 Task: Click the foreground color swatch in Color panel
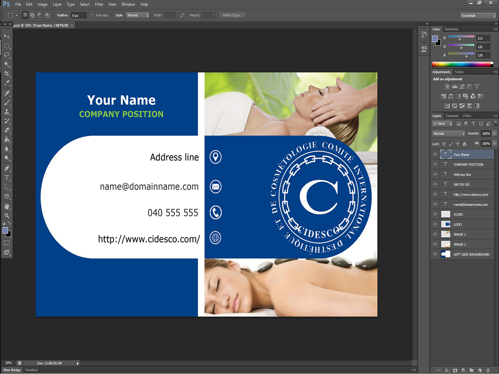435,39
